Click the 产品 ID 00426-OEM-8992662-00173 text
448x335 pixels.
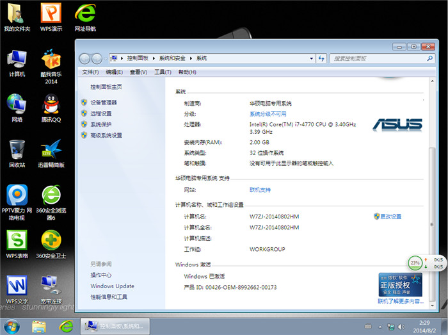coord(230,287)
